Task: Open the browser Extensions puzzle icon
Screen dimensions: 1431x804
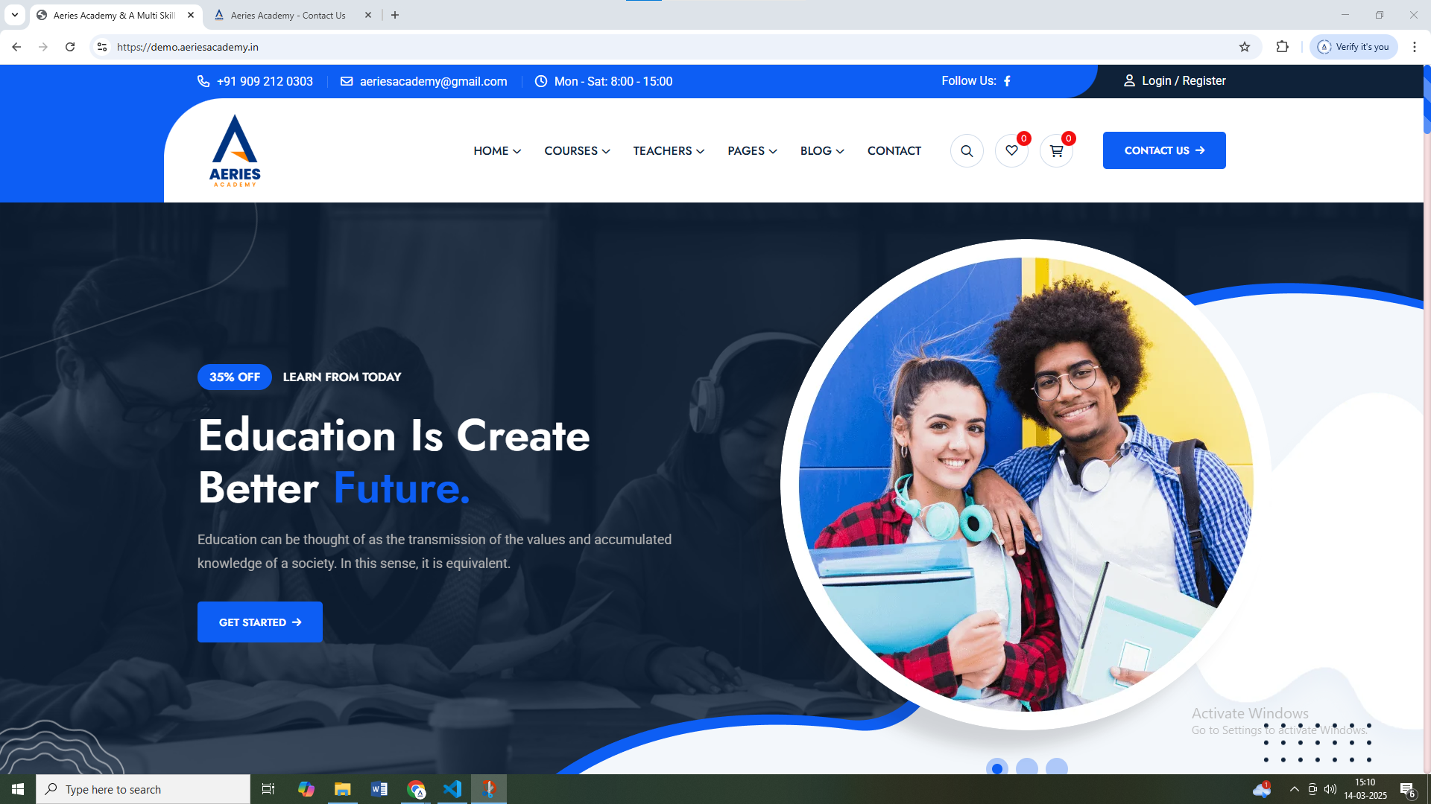Action: [x=1282, y=47]
